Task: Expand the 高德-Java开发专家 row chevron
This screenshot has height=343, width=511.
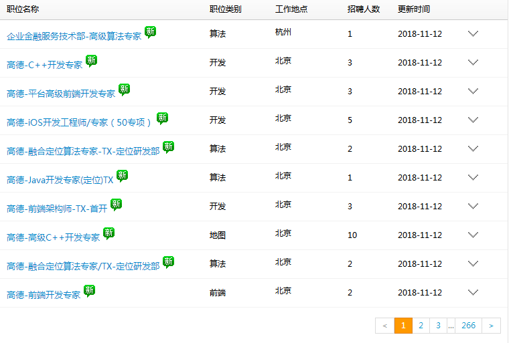Action: point(473,177)
